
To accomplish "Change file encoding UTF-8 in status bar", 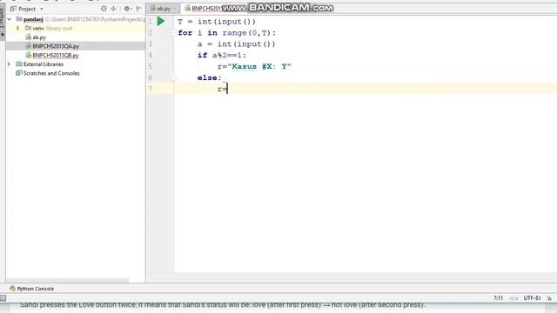I will click(x=532, y=298).
